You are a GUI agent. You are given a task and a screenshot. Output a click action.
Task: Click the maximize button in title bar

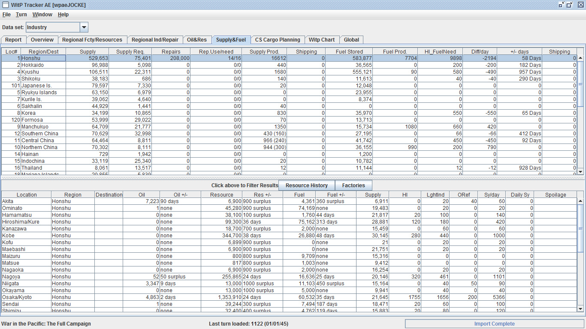tap(570, 5)
